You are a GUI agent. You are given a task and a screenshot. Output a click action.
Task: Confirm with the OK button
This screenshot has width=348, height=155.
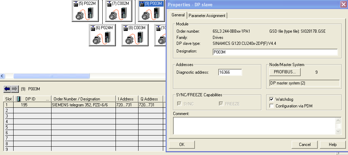click(x=182, y=144)
